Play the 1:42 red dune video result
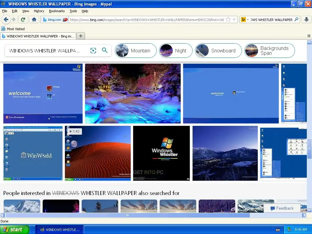This screenshot has width=312, height=234. [98, 153]
